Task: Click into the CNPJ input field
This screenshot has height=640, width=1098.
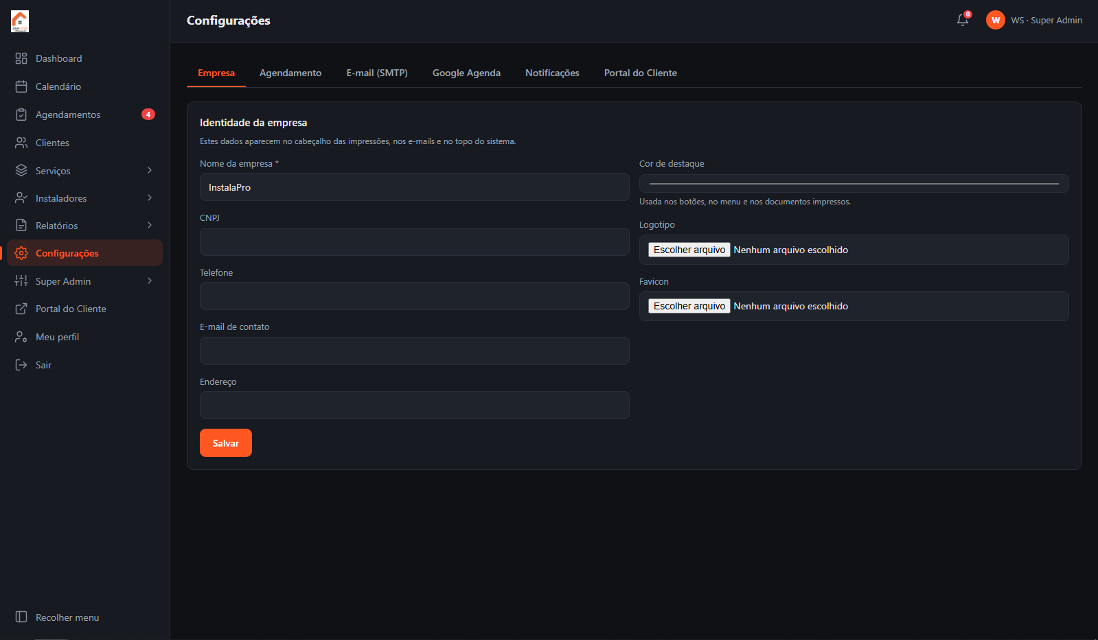Action: pos(415,241)
